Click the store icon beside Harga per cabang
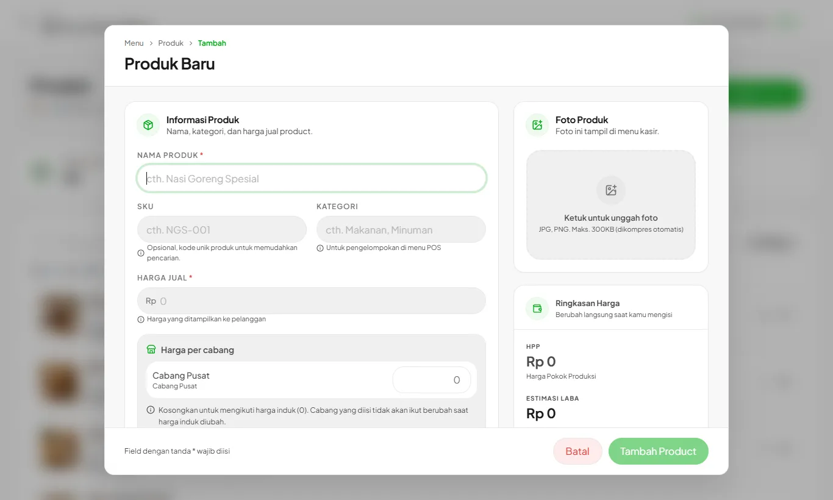The width and height of the screenshot is (833, 500). (x=151, y=350)
